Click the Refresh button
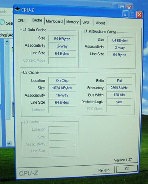 104,170
